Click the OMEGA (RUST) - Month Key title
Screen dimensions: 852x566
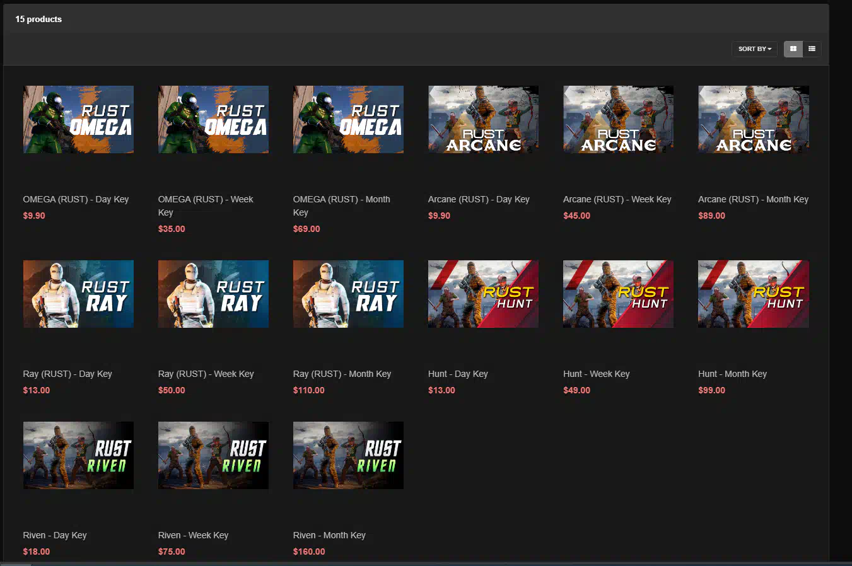(x=341, y=205)
